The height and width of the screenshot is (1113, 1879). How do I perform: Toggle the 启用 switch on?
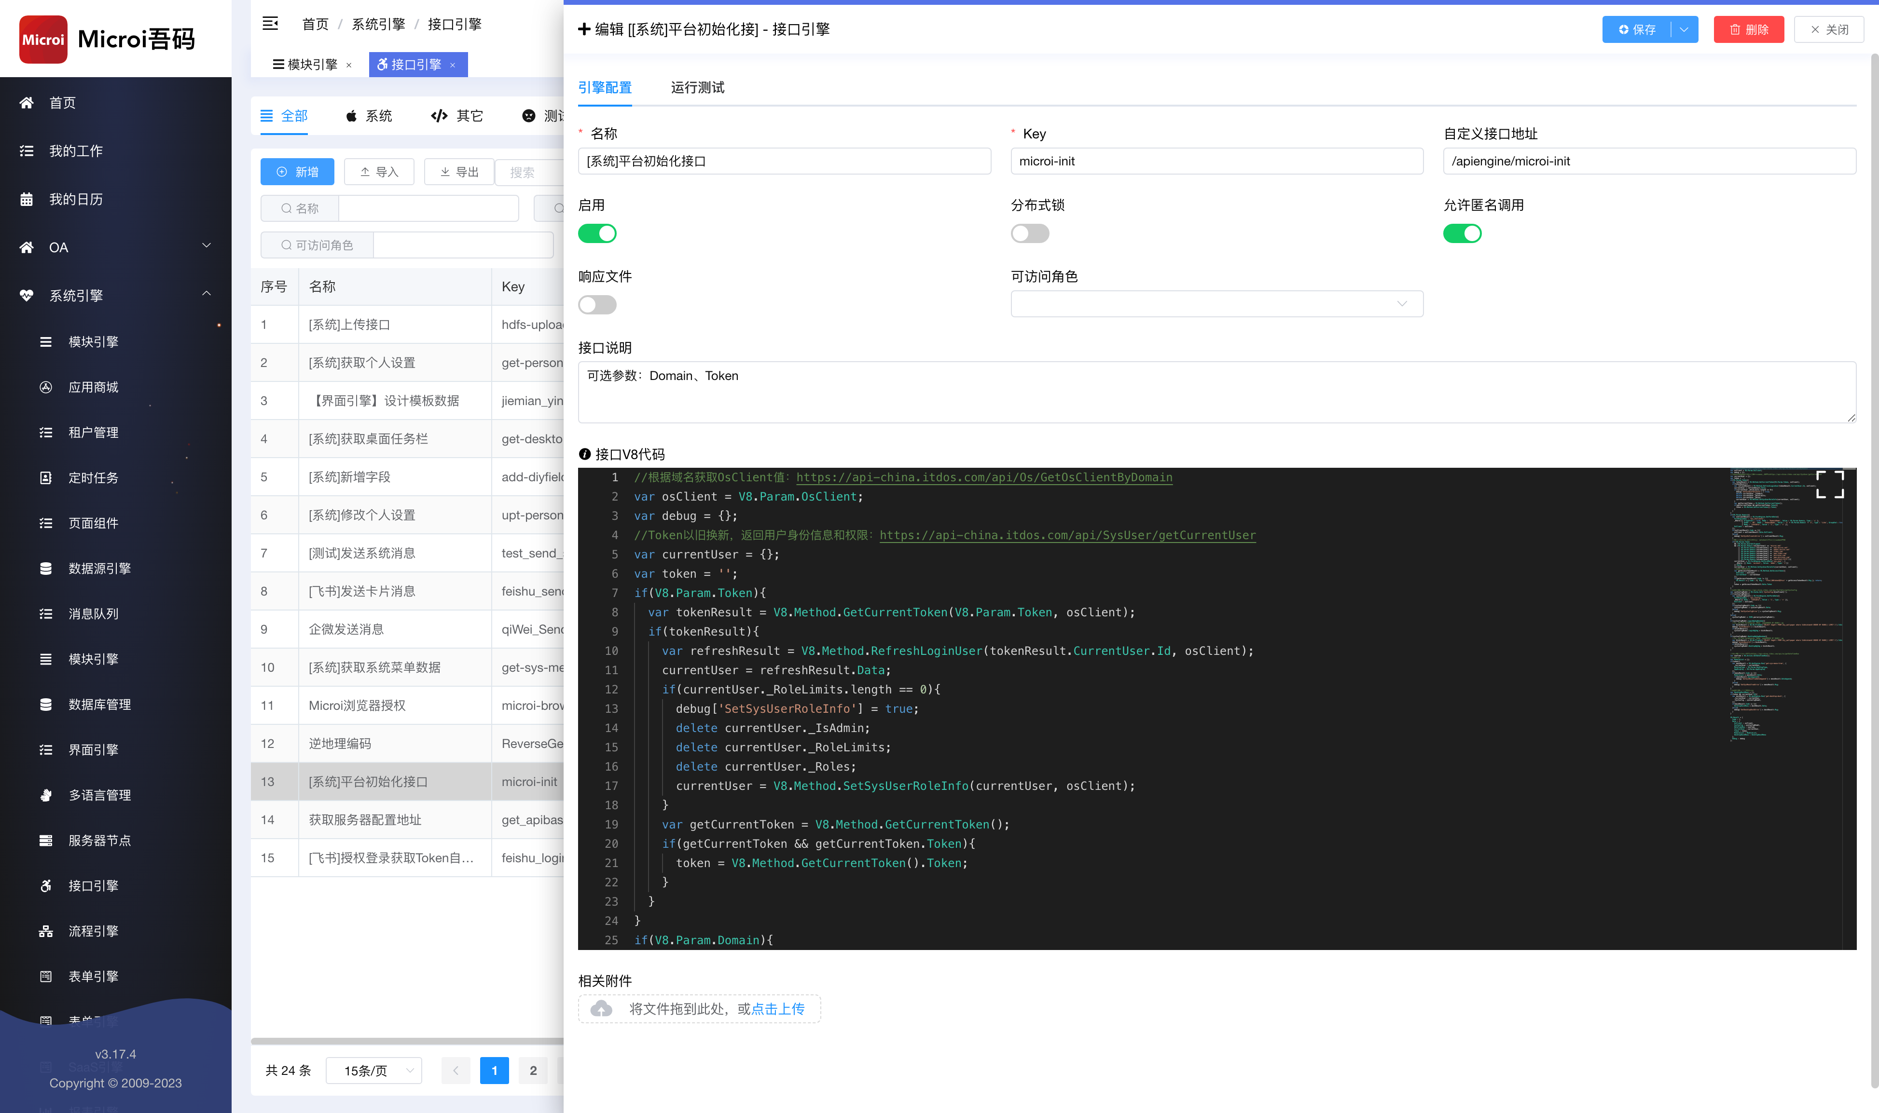598,233
